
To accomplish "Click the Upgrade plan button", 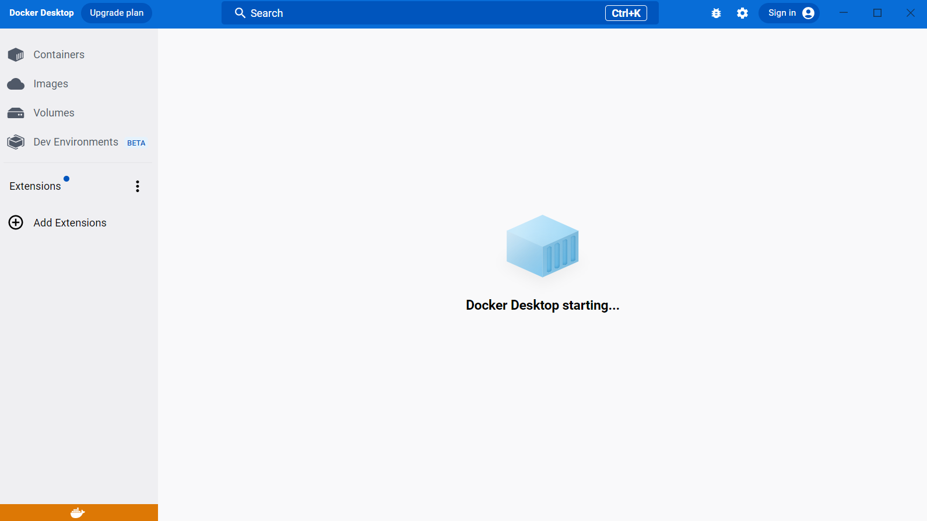I will click(117, 13).
